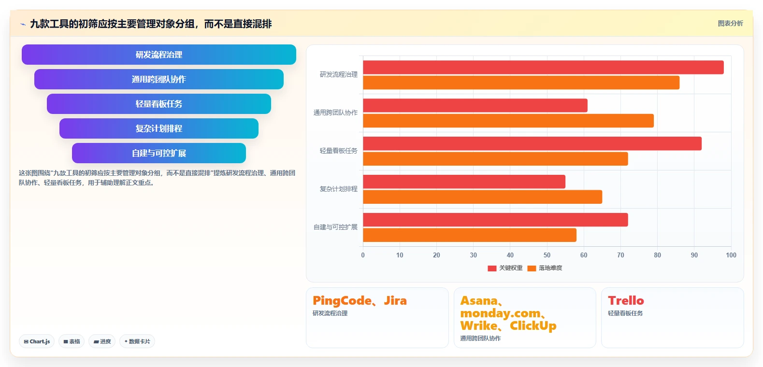The image size is (763, 367).
Task: Click the x-axis tick label 0
Action: pyautogui.click(x=363, y=255)
